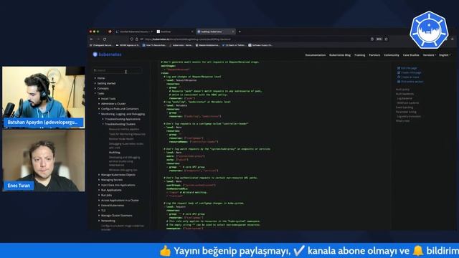The height and width of the screenshot is (258, 459).
Task: Open the Versions dropdown in navbar
Action: click(x=430, y=55)
